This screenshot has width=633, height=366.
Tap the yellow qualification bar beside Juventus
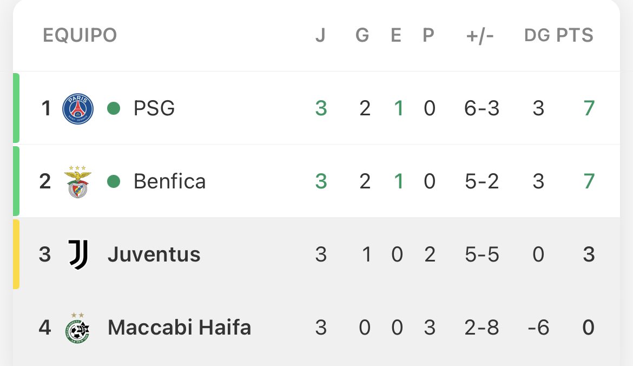pos(16,254)
